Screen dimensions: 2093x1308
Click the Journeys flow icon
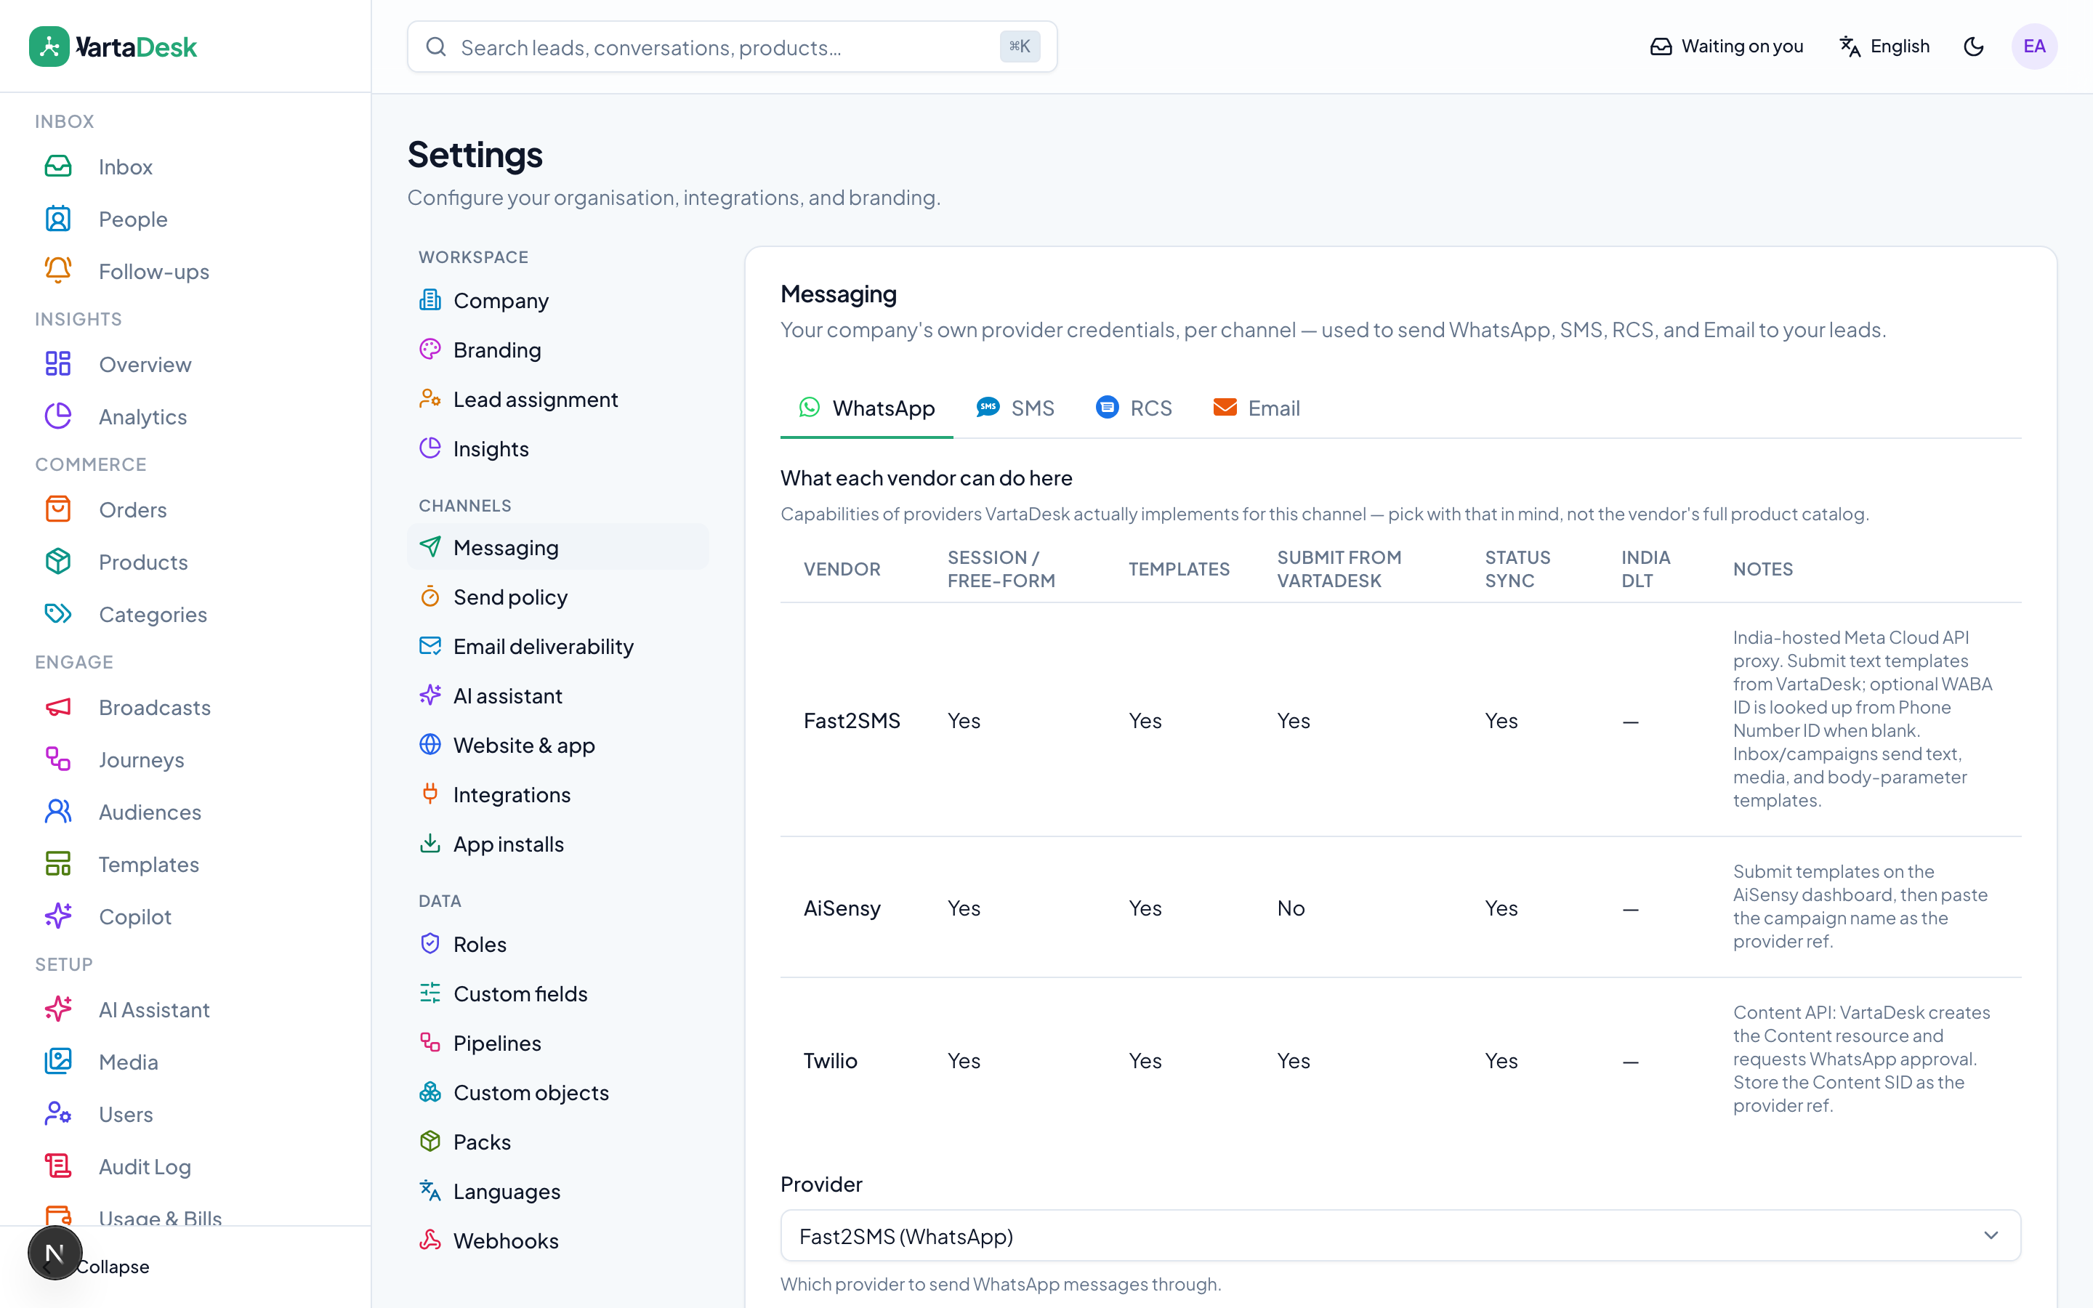(x=58, y=759)
